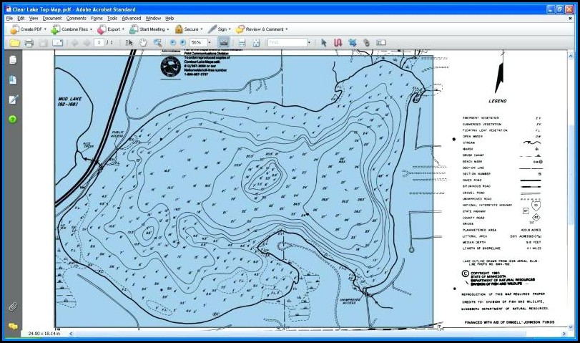Image resolution: width=580 pixels, height=343 pixels.
Task: Activate the Marquee Zoom tool
Action: tap(157, 43)
